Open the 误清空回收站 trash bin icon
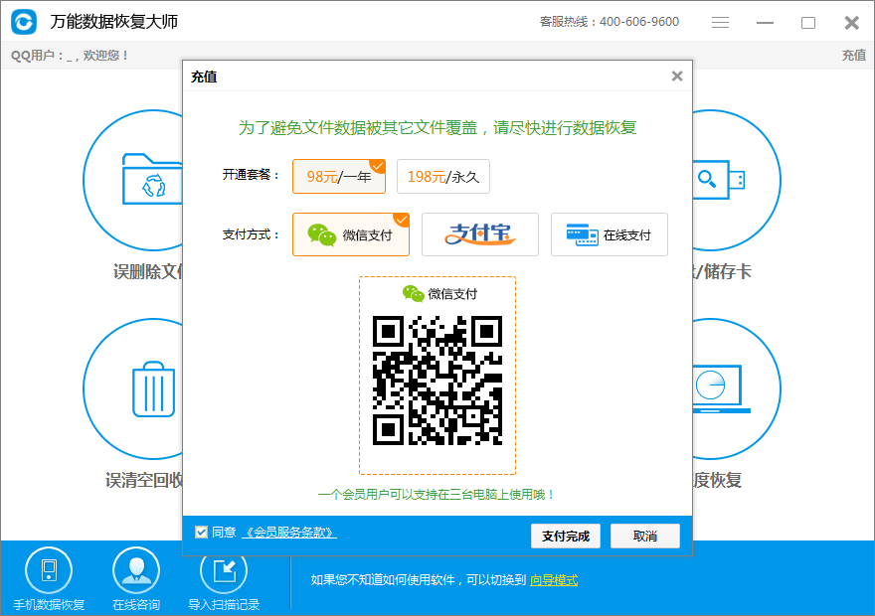Image resolution: width=875 pixels, height=616 pixels. pos(133,388)
